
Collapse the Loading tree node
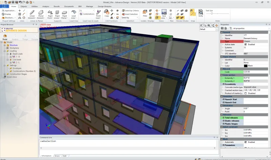pyautogui.click(x=5, y=51)
